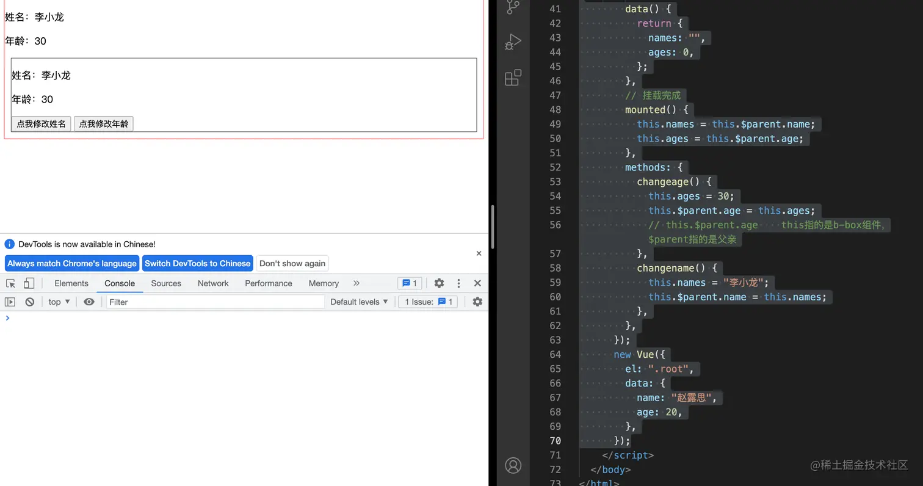Select the Console tab
Image resolution: width=923 pixels, height=486 pixels.
(120, 283)
